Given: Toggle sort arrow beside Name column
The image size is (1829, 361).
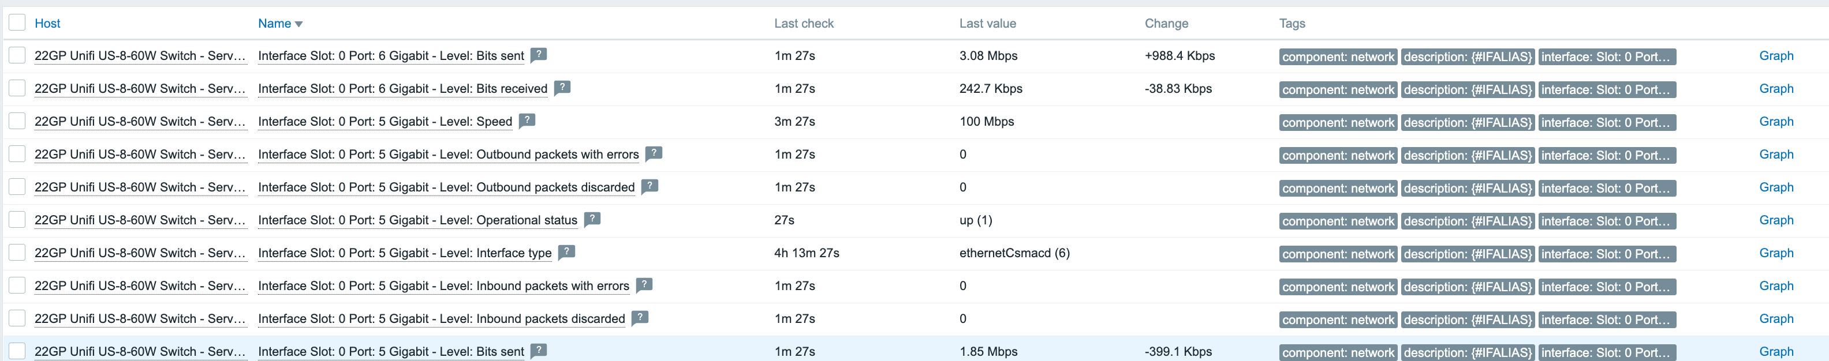Looking at the screenshot, I should click(299, 24).
